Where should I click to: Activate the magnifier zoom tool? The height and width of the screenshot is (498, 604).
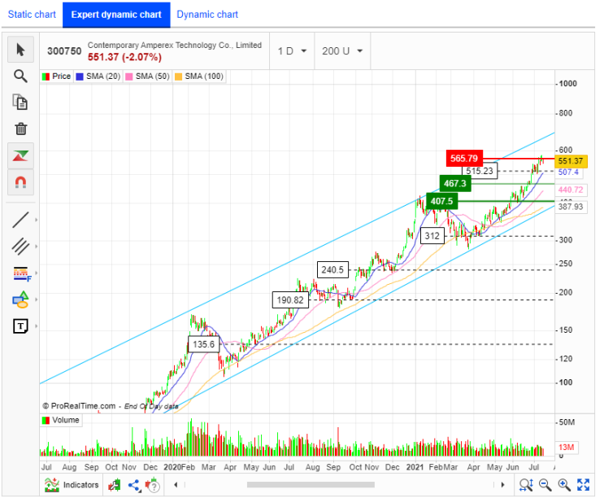pos(21,76)
